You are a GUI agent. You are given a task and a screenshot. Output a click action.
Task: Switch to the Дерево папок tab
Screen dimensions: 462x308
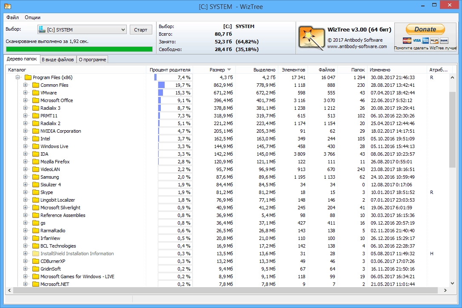pos(22,59)
